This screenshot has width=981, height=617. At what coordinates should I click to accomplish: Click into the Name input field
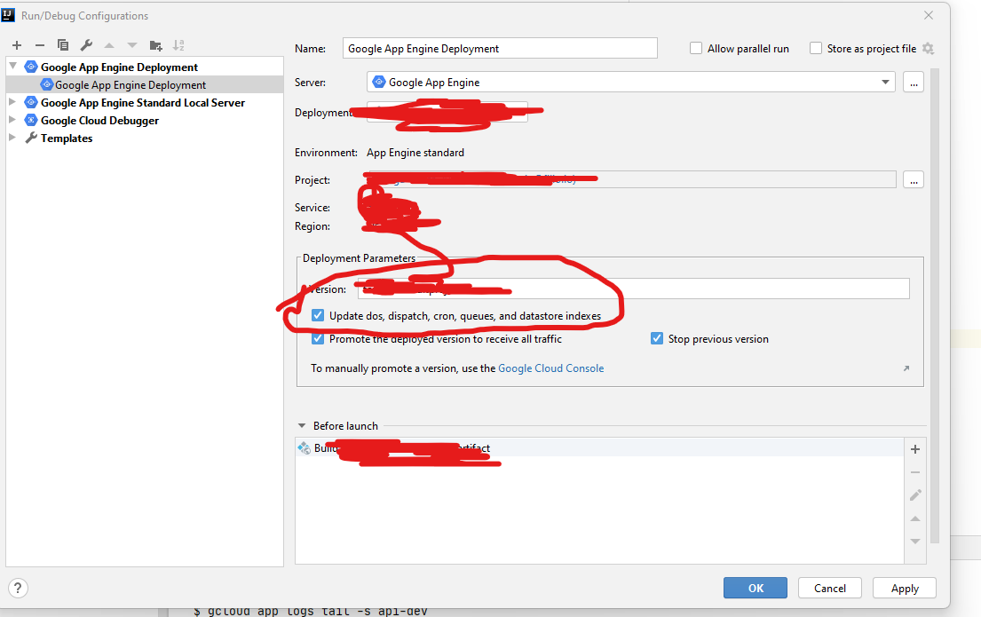(x=500, y=48)
